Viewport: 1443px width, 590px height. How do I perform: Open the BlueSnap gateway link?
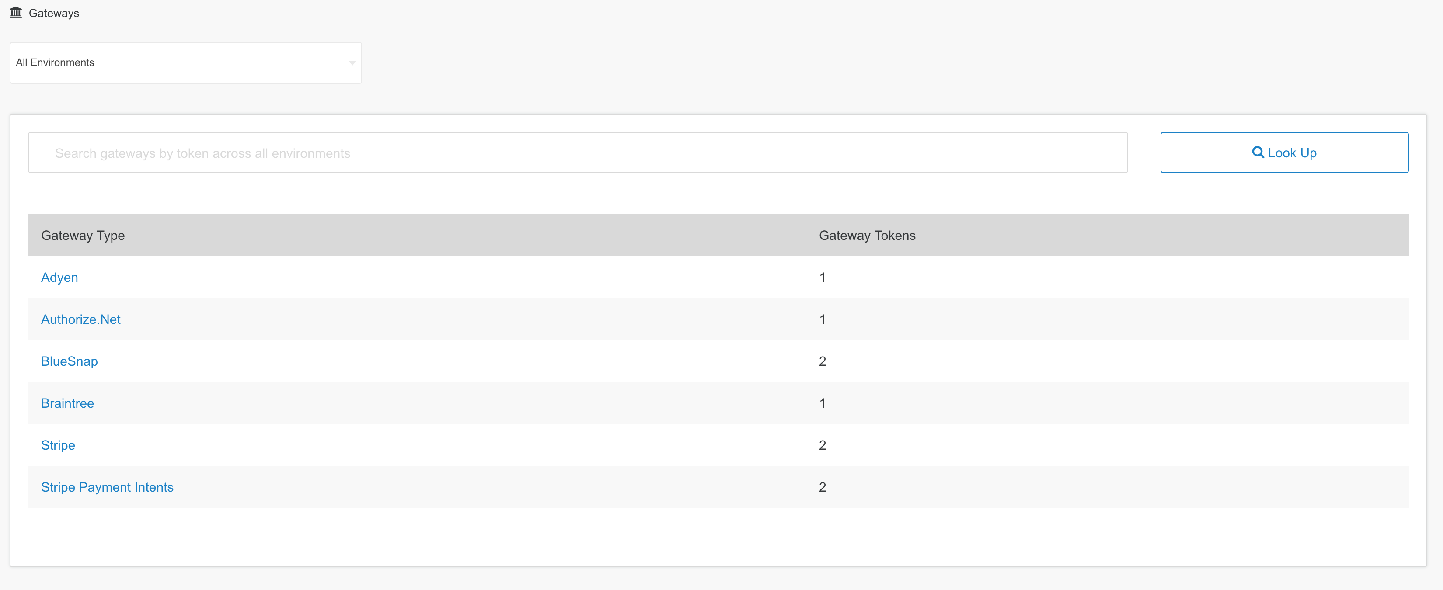coord(70,361)
